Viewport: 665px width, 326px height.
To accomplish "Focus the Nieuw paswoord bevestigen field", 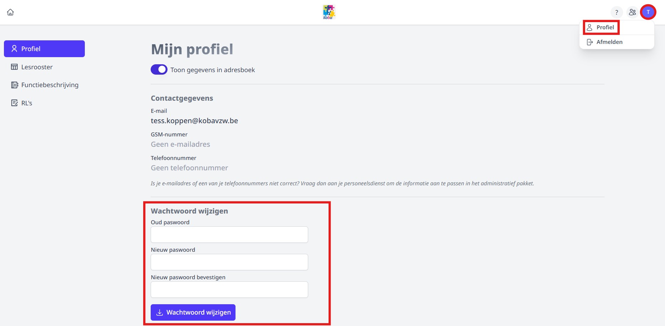I will pyautogui.click(x=229, y=290).
